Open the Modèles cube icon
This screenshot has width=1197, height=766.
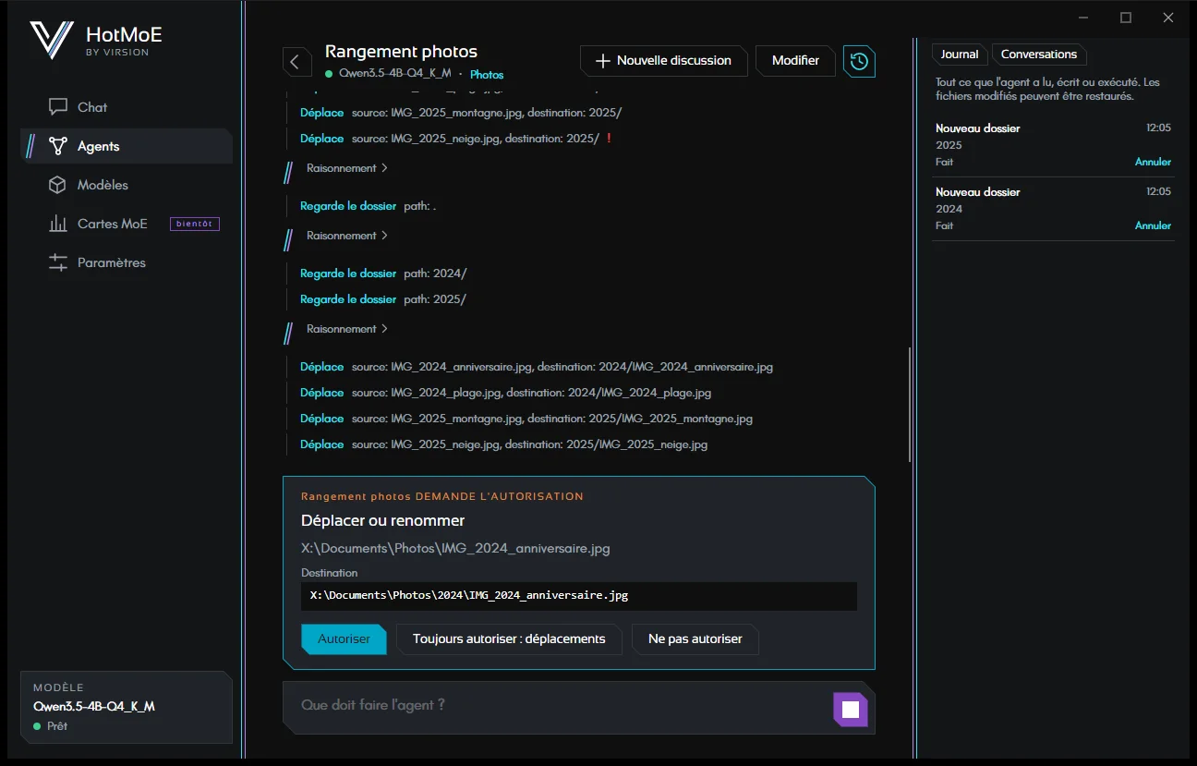58,185
